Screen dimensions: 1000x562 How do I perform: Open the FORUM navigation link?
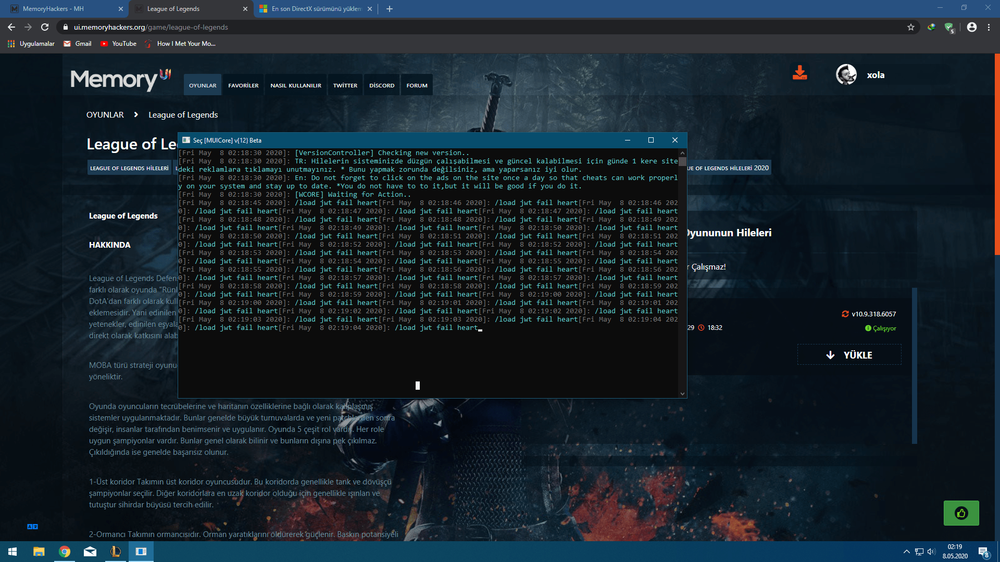[417, 85]
